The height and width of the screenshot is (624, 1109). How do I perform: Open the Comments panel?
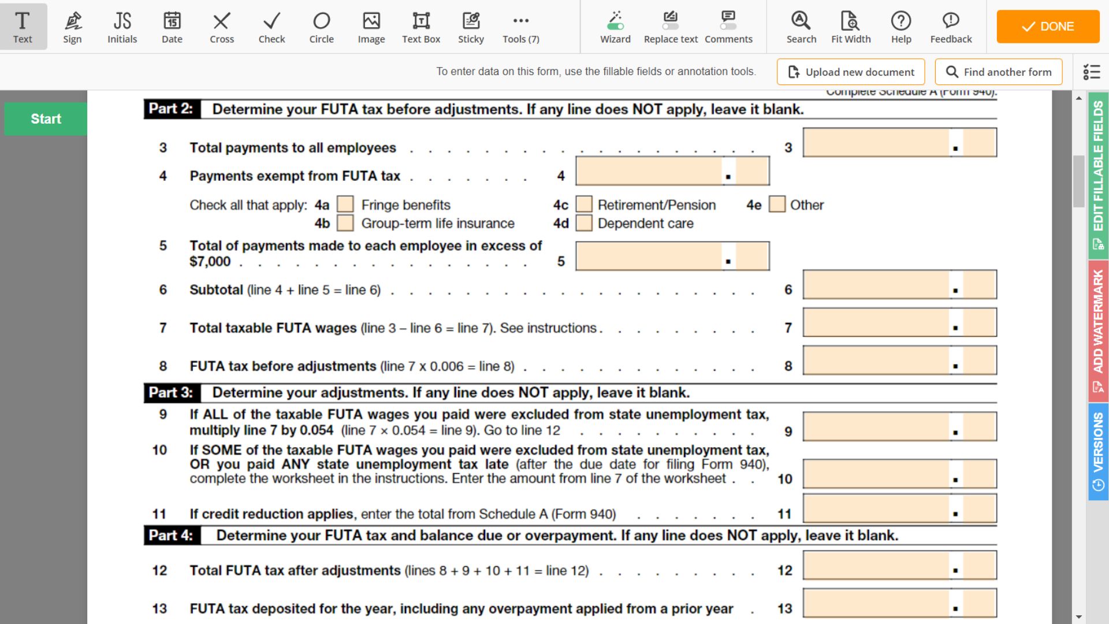[728, 25]
